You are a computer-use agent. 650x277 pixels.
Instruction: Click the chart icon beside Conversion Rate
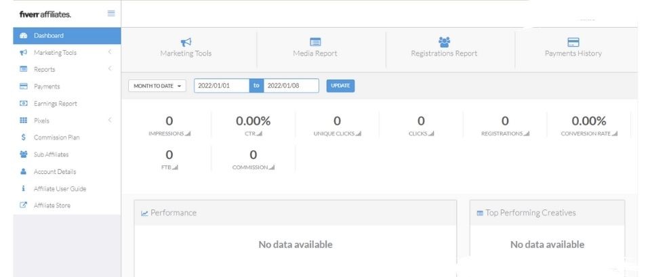click(x=615, y=134)
